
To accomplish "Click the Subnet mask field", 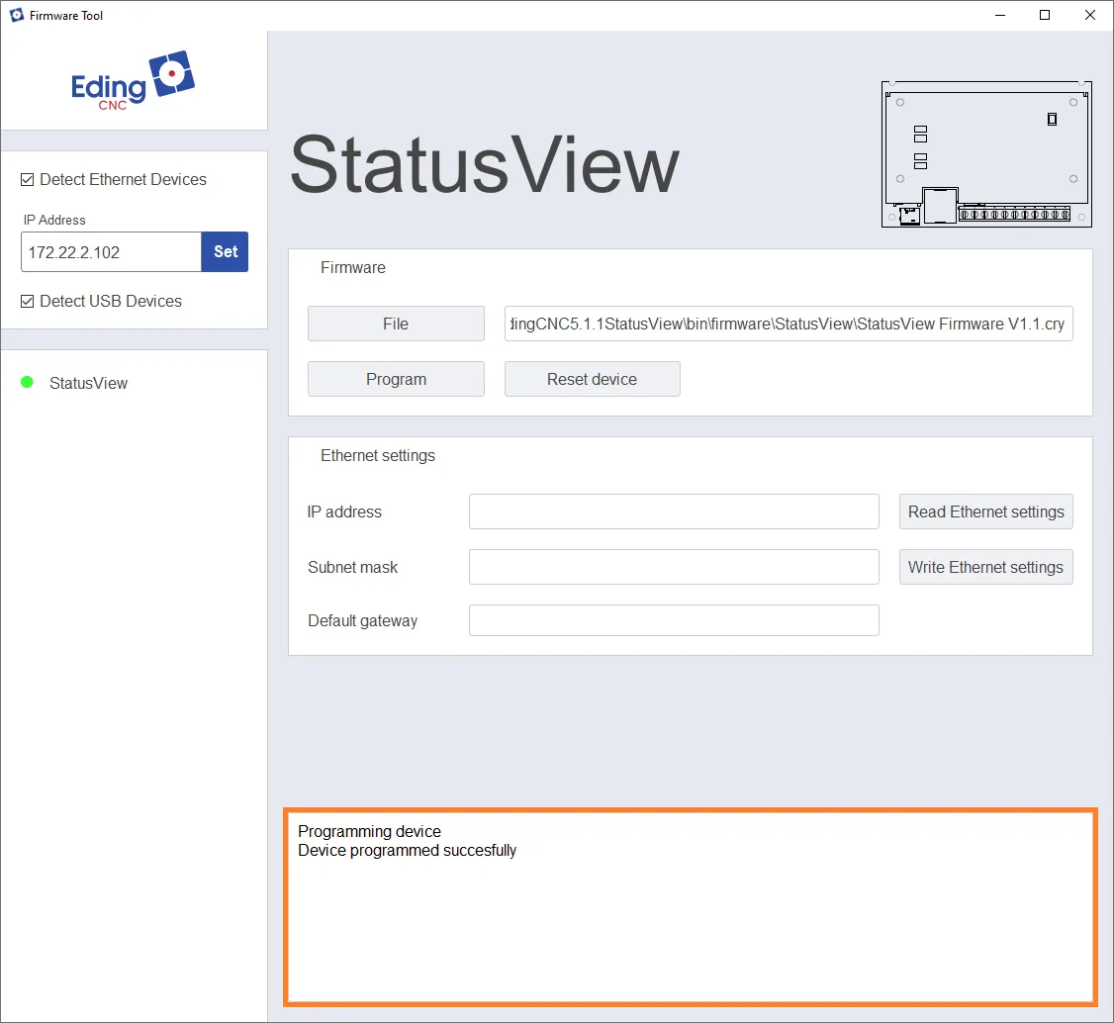I will pos(674,567).
